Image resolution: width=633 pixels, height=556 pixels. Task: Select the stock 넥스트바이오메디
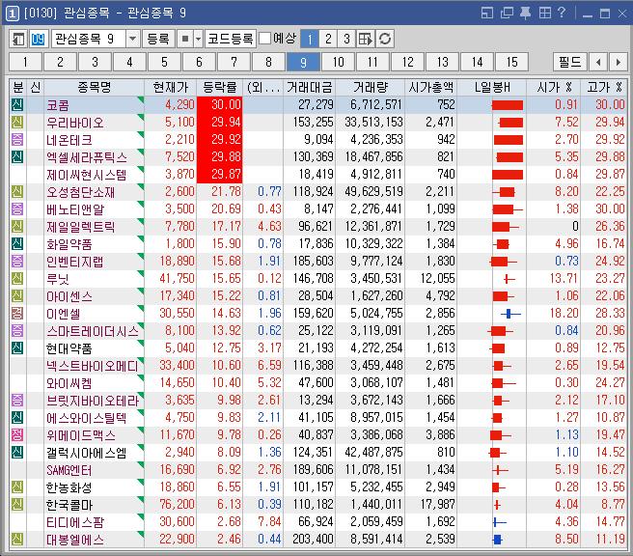[93, 366]
